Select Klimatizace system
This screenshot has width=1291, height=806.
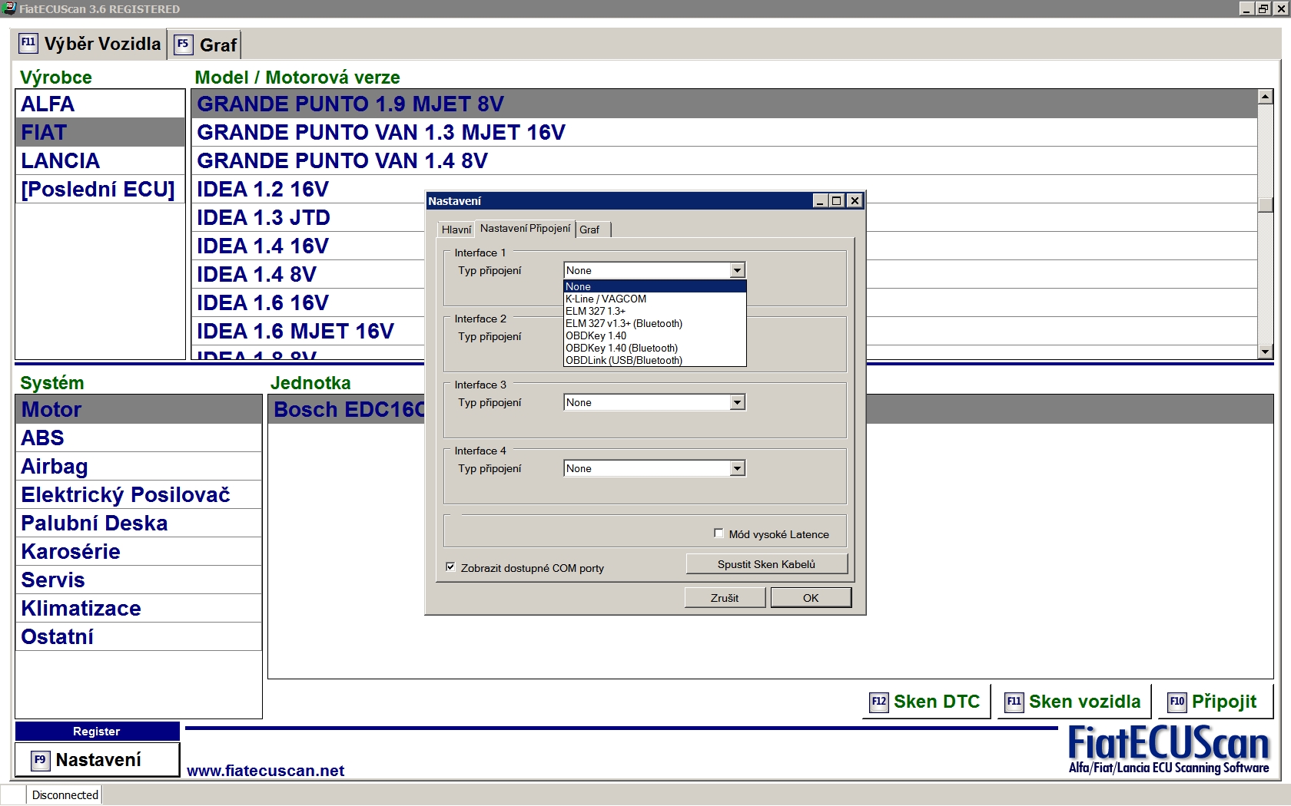(138, 608)
